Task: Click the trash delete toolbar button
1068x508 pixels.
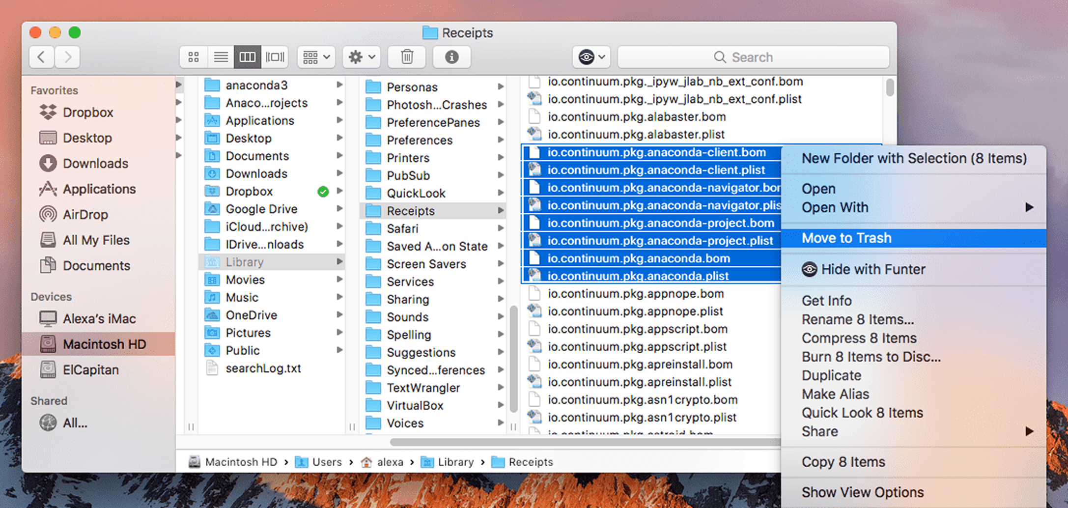Action: 407,57
